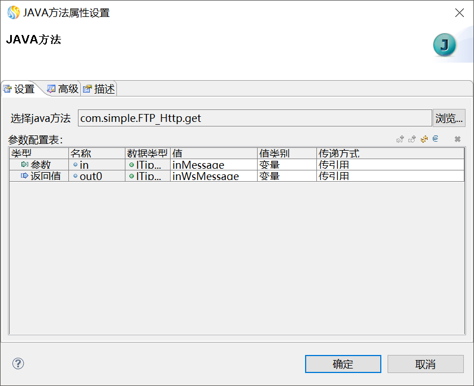This screenshot has width=474, height=386.
Task: Click the 参数 row type icon
Action: (24, 164)
